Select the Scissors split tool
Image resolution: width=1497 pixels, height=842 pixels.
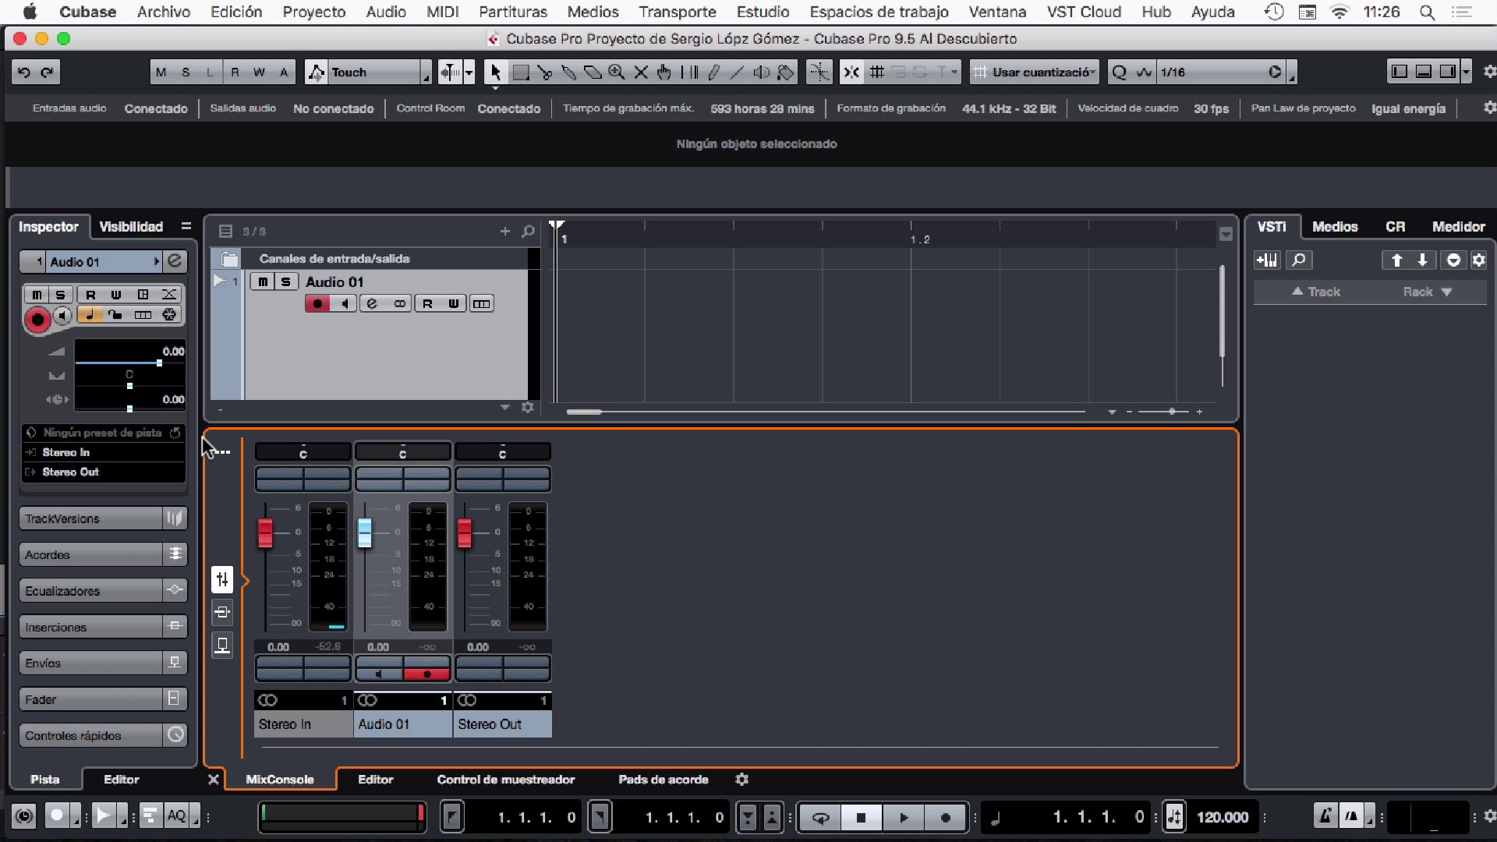coord(545,73)
